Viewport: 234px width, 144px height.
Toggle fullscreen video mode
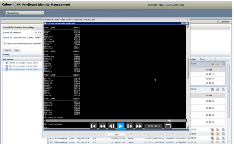pos(168,126)
